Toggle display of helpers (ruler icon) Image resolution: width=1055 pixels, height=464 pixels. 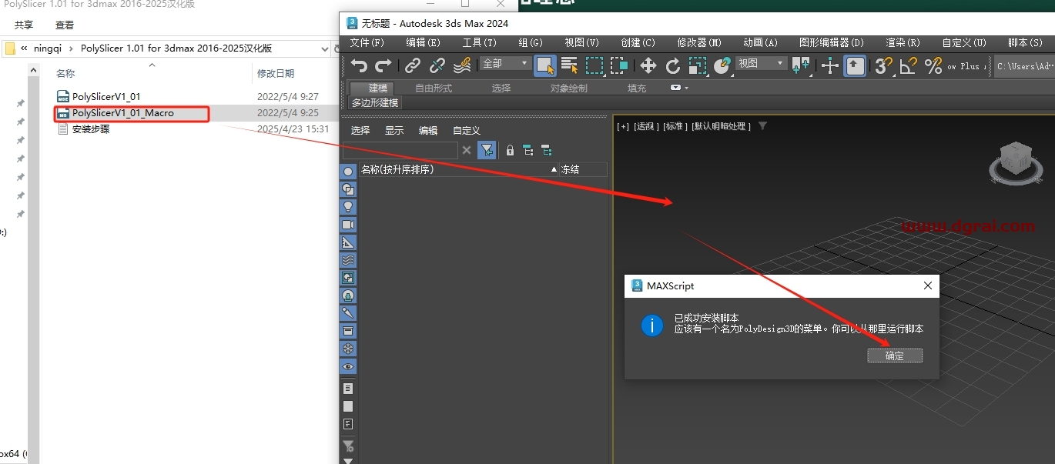348,242
